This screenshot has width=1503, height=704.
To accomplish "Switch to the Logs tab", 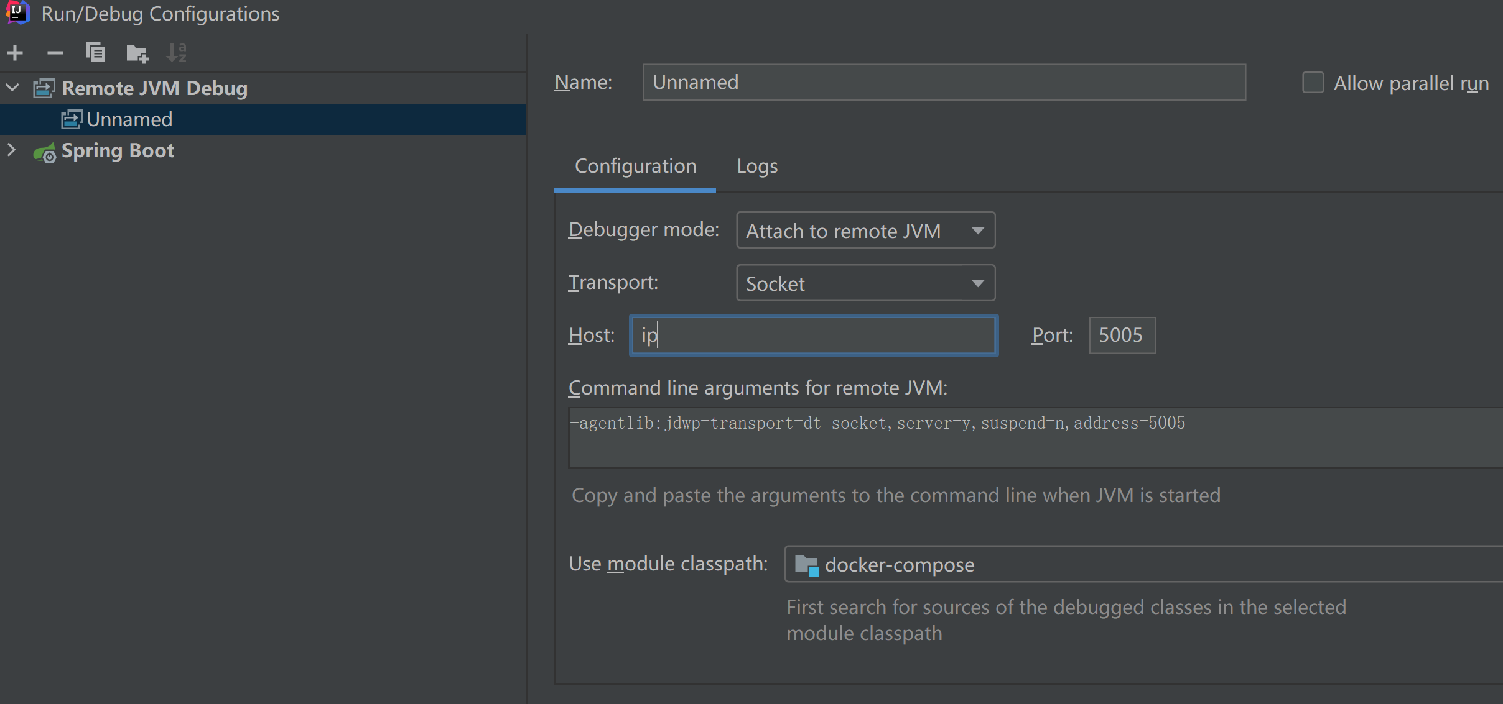I will 757,167.
